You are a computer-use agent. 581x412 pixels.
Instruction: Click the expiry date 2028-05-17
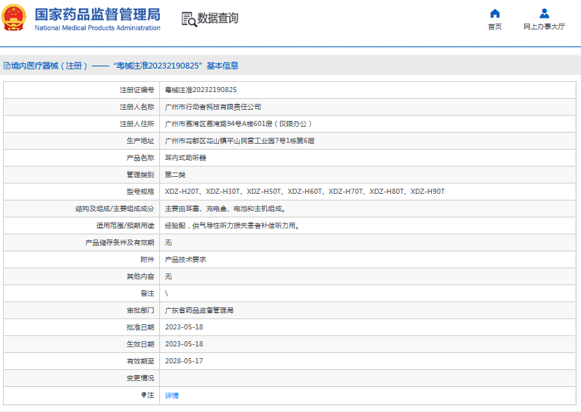(184, 361)
